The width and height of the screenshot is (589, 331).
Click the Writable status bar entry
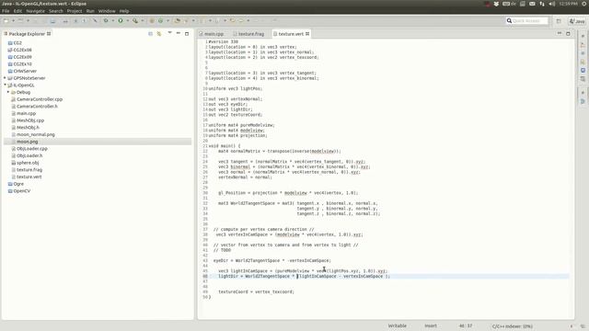pos(397,325)
